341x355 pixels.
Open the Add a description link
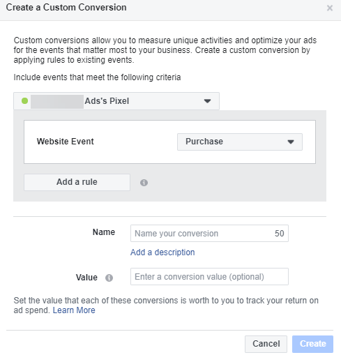point(162,252)
